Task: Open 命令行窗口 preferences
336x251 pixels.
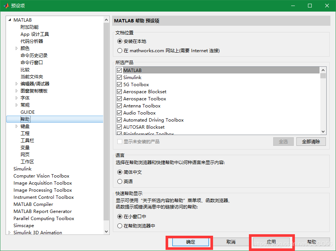Action: 32,62
